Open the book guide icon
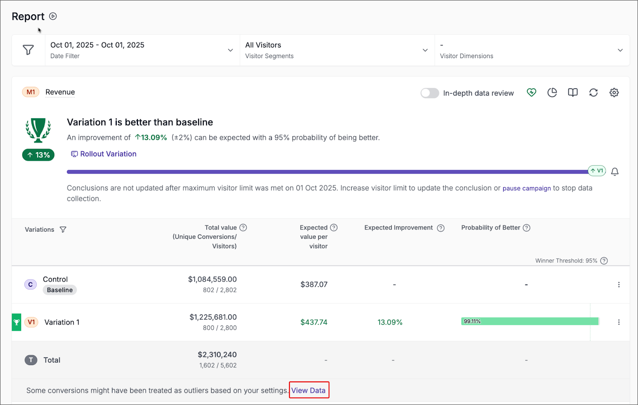The image size is (638, 405). [x=573, y=93]
